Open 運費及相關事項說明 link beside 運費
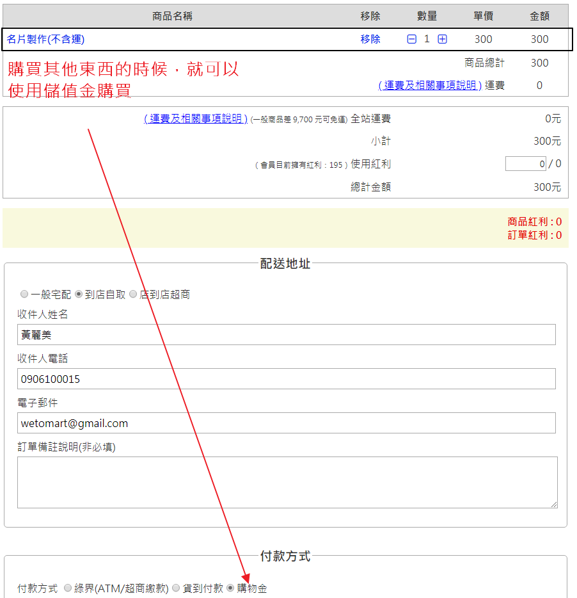The image size is (577, 598). tap(430, 85)
